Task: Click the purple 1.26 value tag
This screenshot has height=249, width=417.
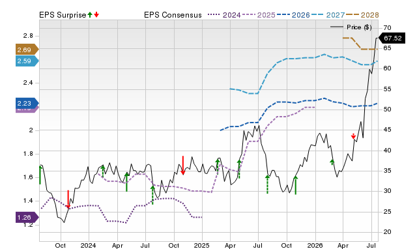Action: coord(27,217)
